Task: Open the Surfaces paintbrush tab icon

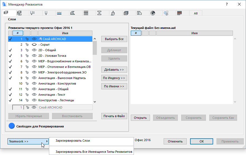Action: (113, 13)
